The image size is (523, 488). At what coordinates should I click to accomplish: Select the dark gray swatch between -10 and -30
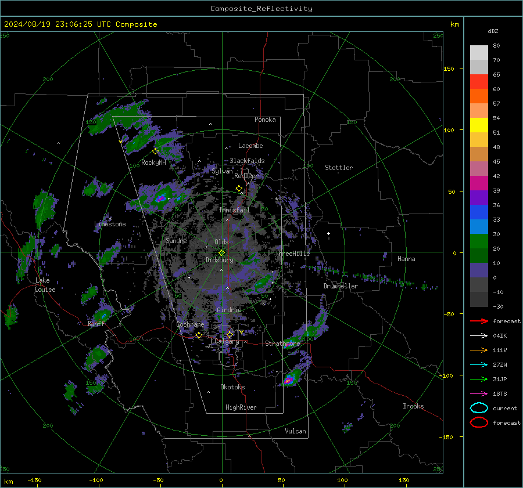(479, 299)
